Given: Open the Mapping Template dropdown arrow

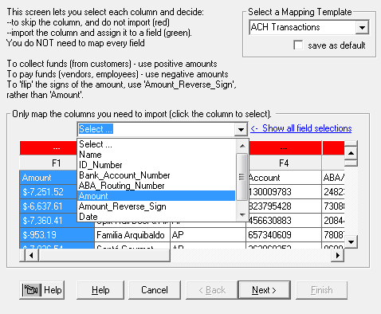Looking at the screenshot, I should click(362, 27).
